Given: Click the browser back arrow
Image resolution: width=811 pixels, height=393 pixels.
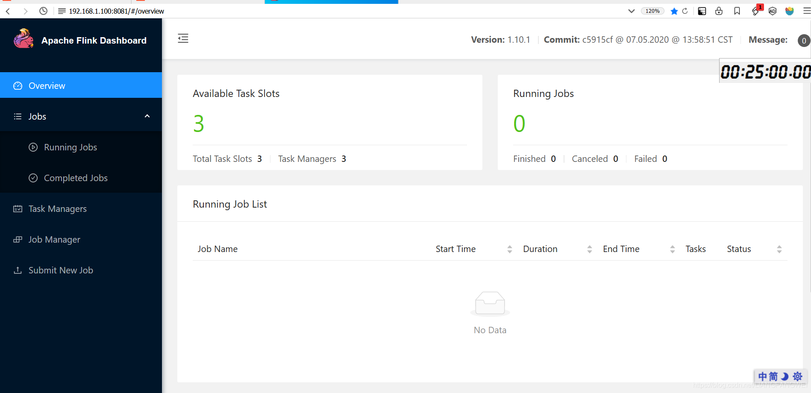Looking at the screenshot, I should click(x=8, y=11).
